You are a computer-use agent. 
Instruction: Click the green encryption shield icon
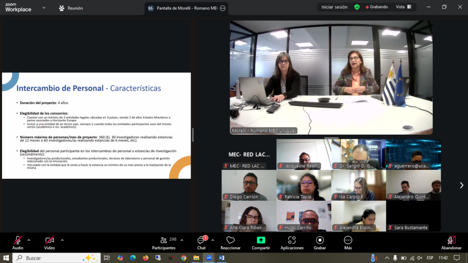[357, 7]
